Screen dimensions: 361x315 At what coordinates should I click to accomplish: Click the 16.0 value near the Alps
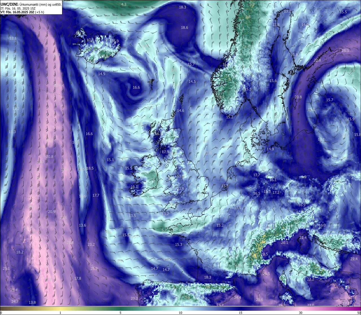pyautogui.click(x=322, y=225)
